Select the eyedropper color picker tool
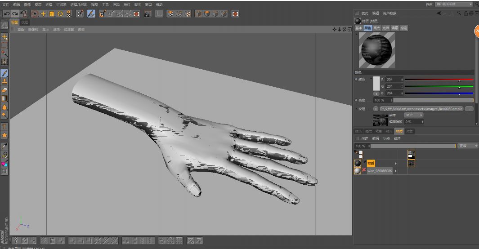479x249 pixels. tap(4, 147)
